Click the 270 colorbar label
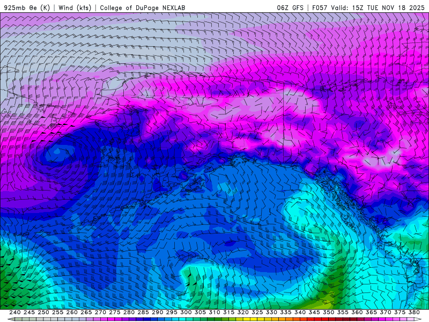The height and width of the screenshot is (322, 429). click(100, 312)
